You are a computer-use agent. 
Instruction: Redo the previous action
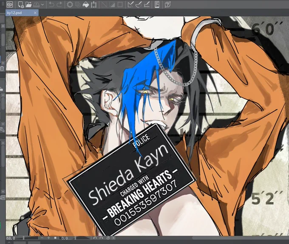pyautogui.click(x=59, y=4)
